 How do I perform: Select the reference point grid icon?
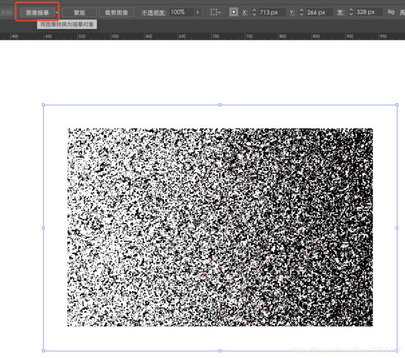[234, 12]
